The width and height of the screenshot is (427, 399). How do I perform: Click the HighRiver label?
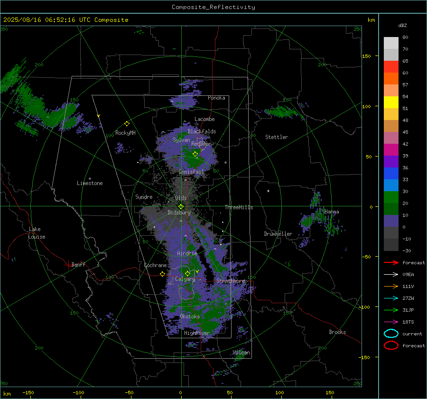pos(197,333)
